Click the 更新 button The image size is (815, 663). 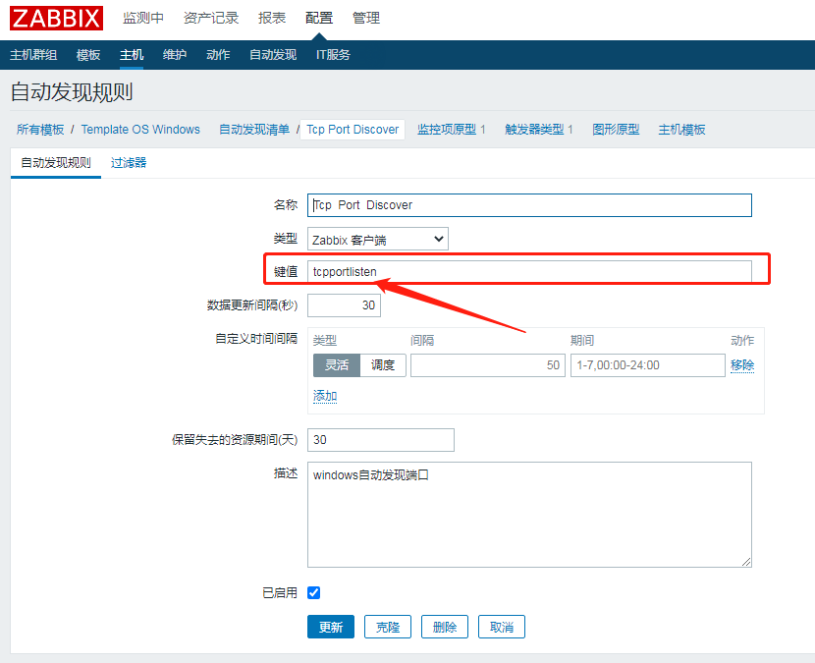tap(331, 627)
